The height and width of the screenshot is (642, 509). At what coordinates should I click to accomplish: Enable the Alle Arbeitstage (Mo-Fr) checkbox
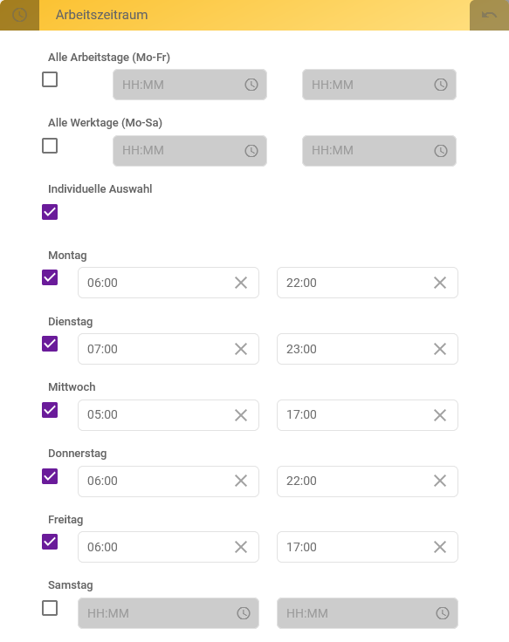pyautogui.click(x=50, y=79)
